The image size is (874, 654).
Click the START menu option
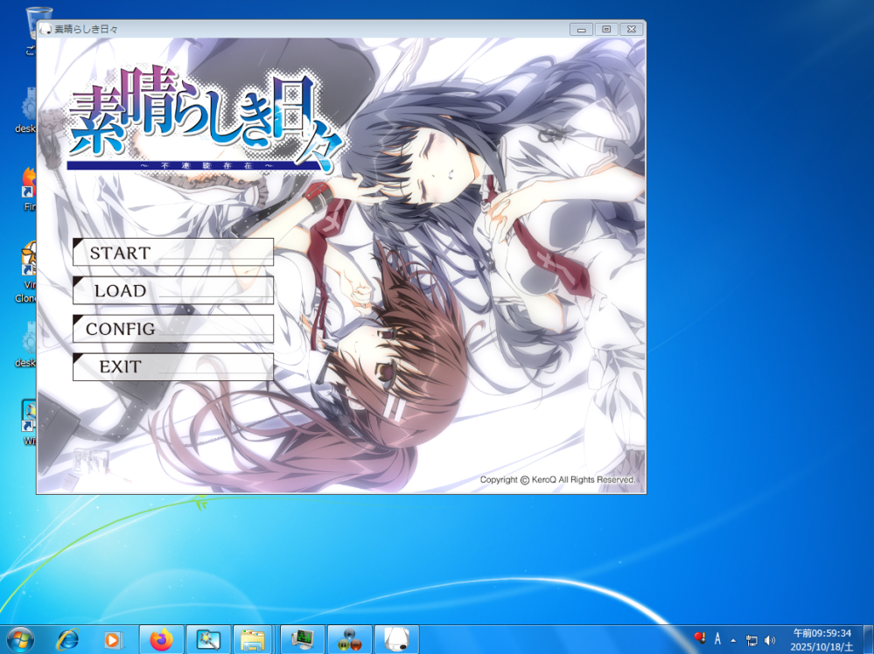pos(173,253)
